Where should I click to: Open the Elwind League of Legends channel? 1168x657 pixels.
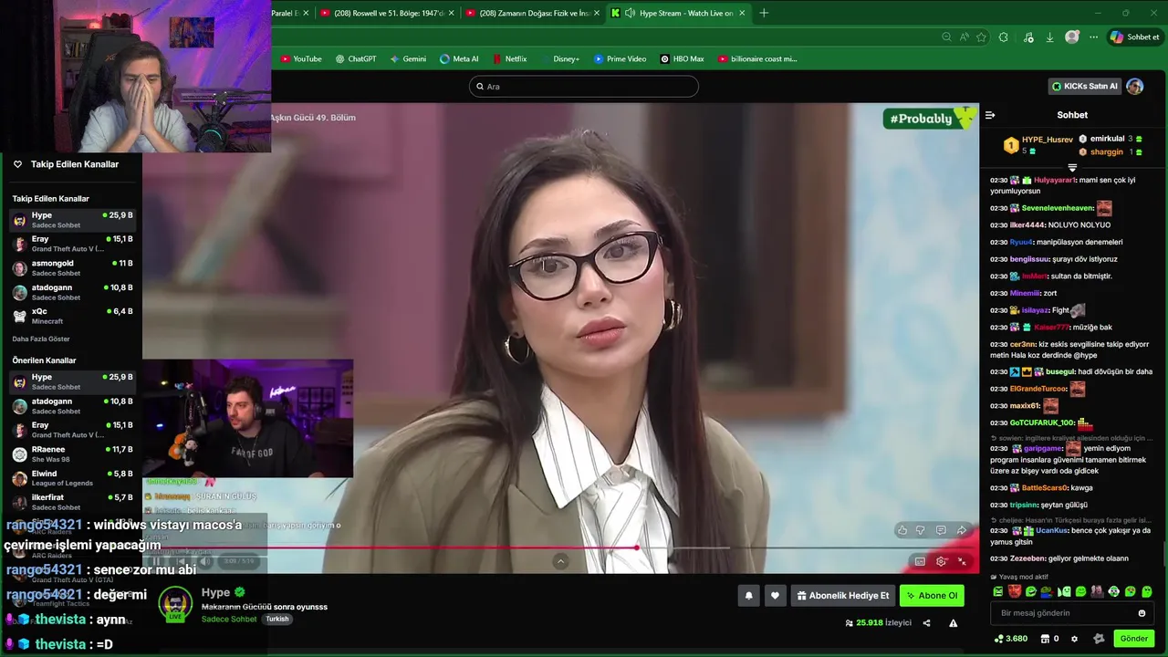coord(73,478)
